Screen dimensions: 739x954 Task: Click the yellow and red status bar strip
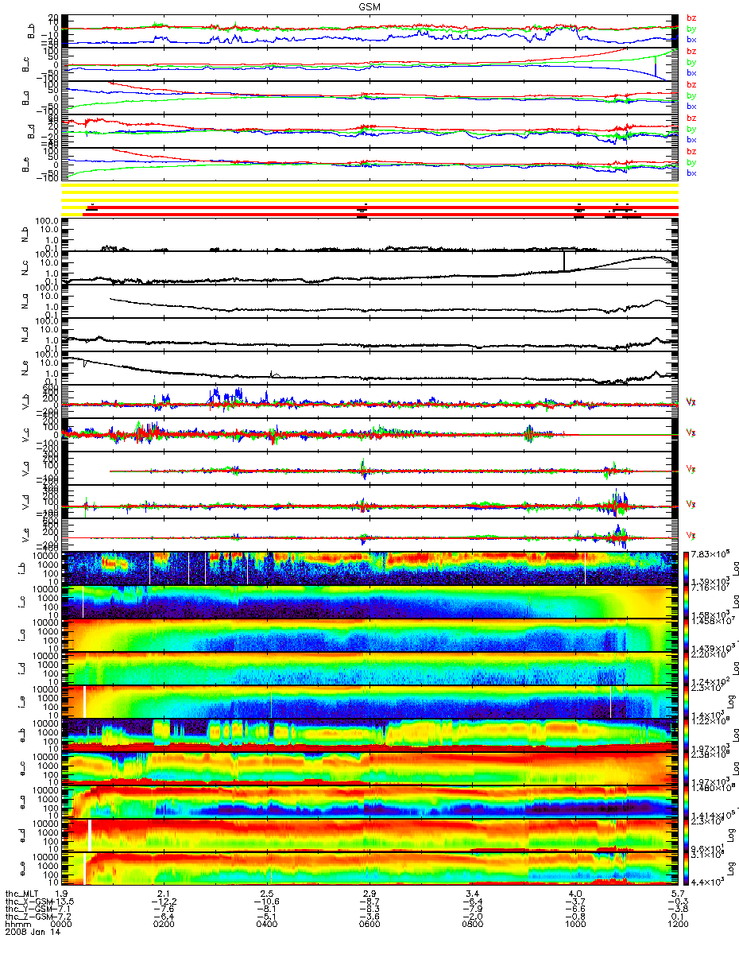click(x=369, y=199)
